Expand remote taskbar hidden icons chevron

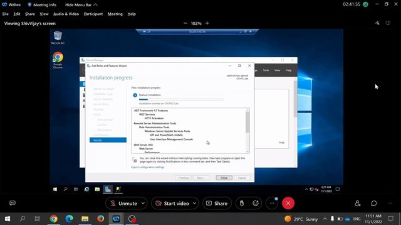[x=306, y=189]
